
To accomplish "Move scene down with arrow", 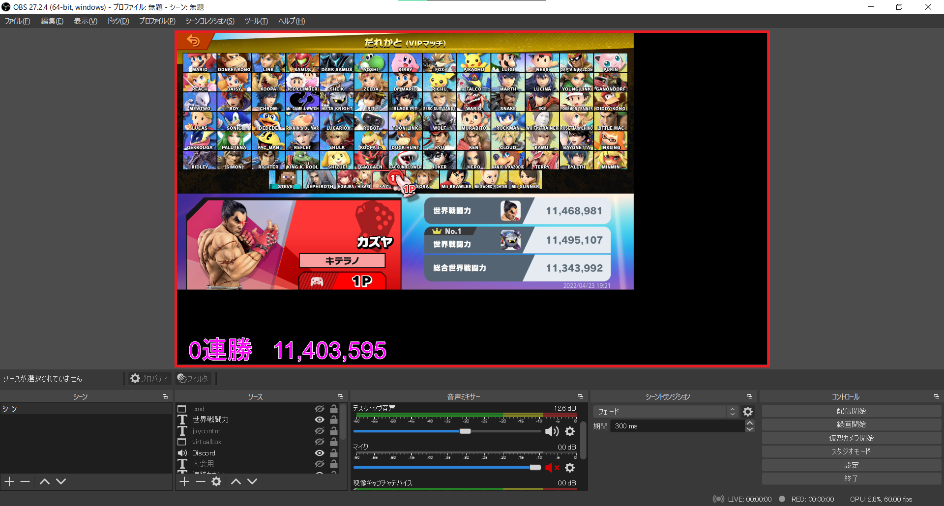I will (61, 481).
